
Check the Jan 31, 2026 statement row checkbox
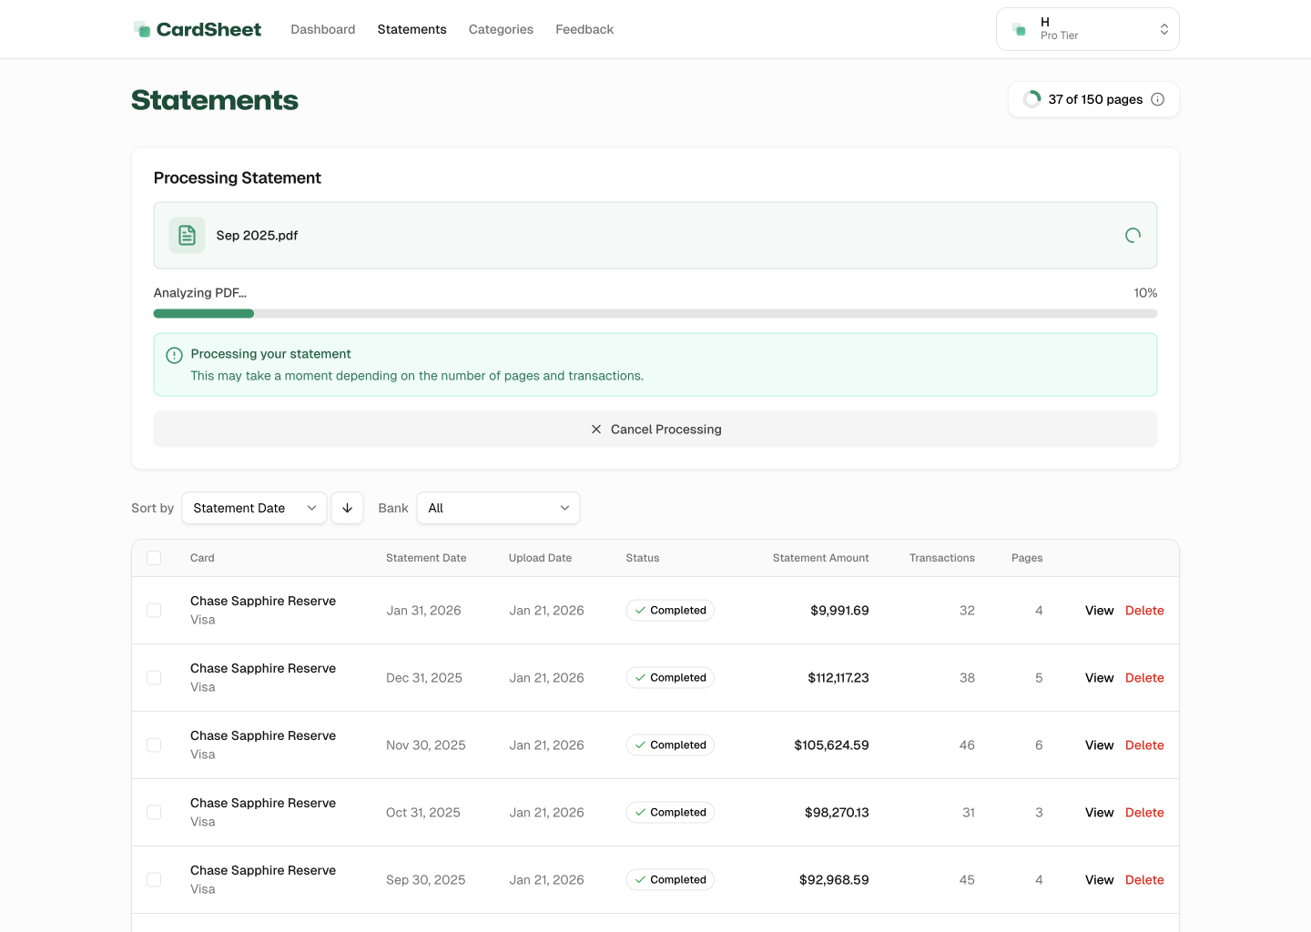154,611
